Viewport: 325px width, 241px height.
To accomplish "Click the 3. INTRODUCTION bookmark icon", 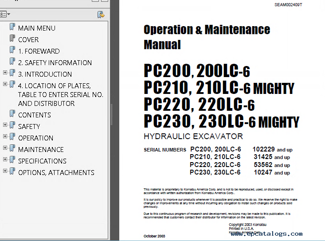I will (x=12, y=73).
